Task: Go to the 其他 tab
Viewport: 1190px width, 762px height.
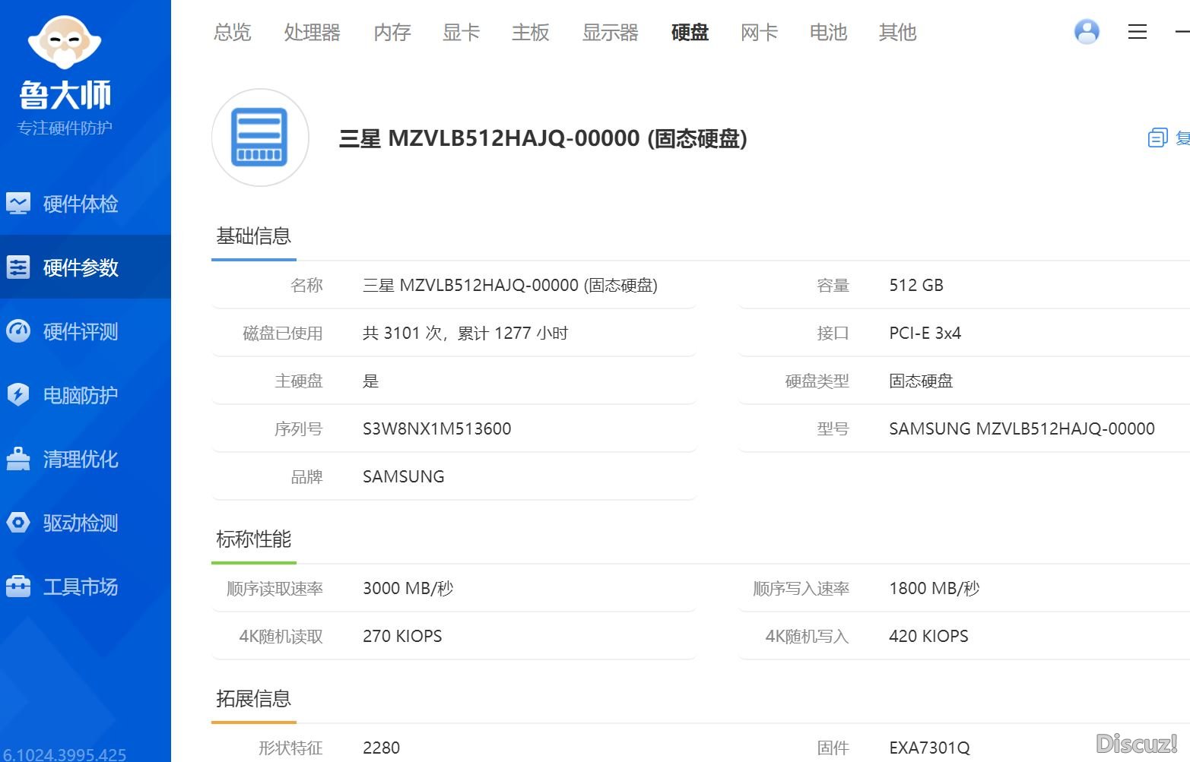Action: pos(898,32)
